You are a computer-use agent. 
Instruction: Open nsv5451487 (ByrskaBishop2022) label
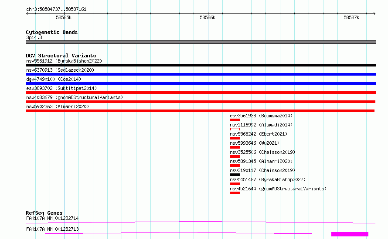pos(268,179)
